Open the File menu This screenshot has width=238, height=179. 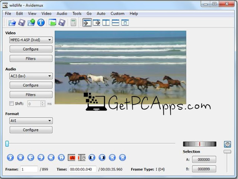coord(8,13)
